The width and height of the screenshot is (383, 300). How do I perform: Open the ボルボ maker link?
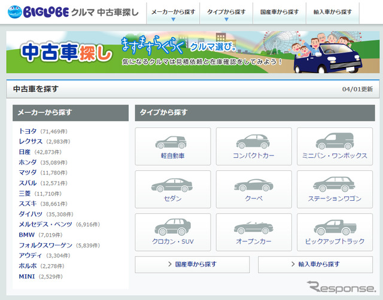coord(28,266)
